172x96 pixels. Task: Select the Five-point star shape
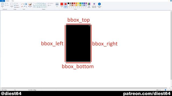click(38, 7)
